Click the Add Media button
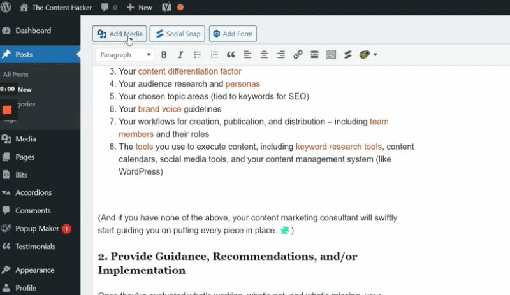 tap(119, 34)
